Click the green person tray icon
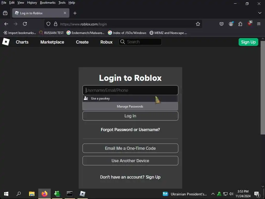This screenshot has width=265, height=199. pos(219,194)
